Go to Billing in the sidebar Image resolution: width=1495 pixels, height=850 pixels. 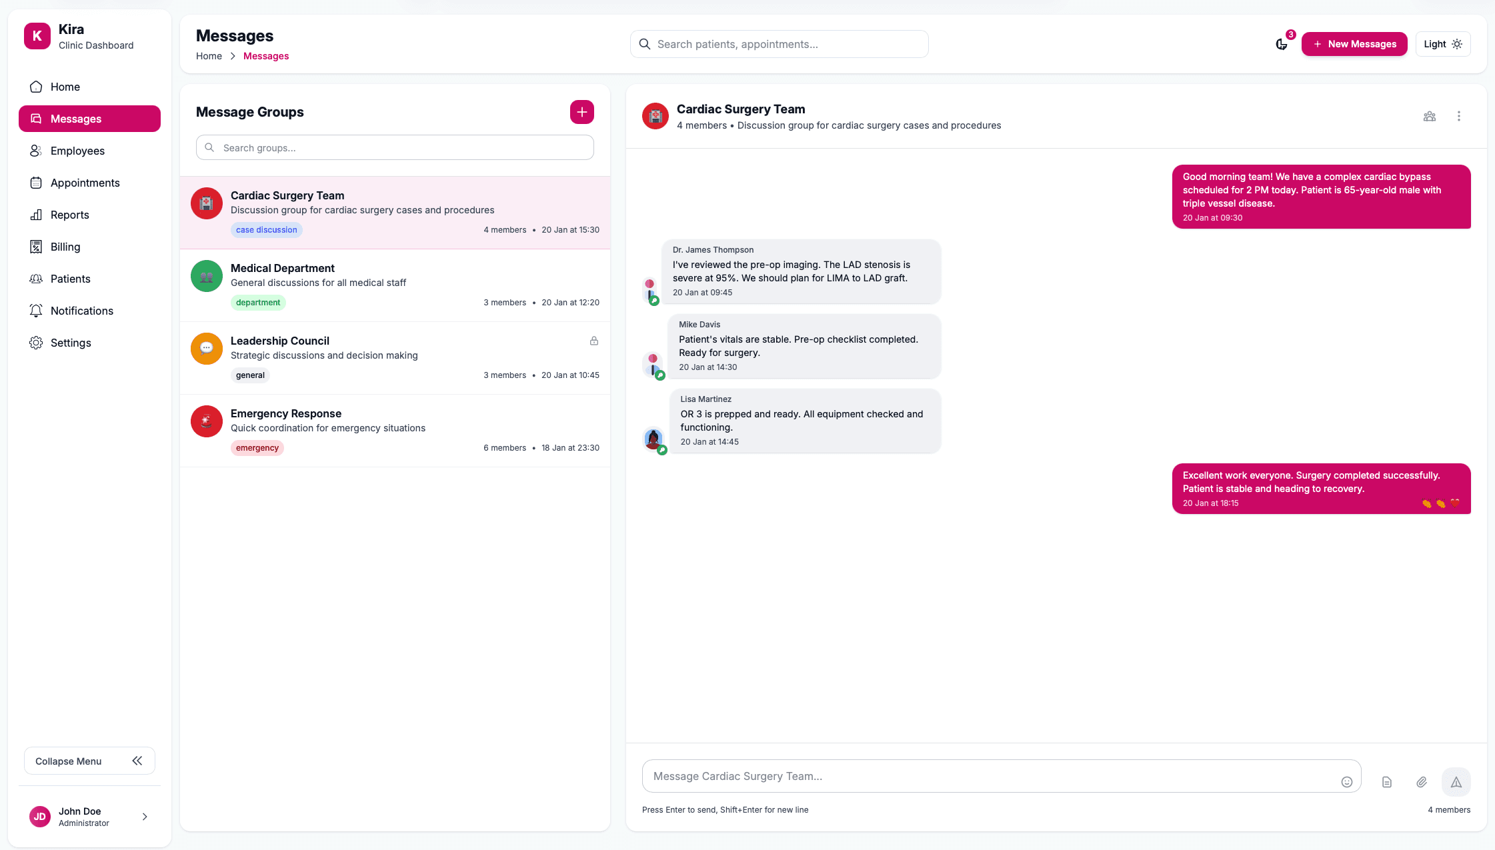pos(65,247)
